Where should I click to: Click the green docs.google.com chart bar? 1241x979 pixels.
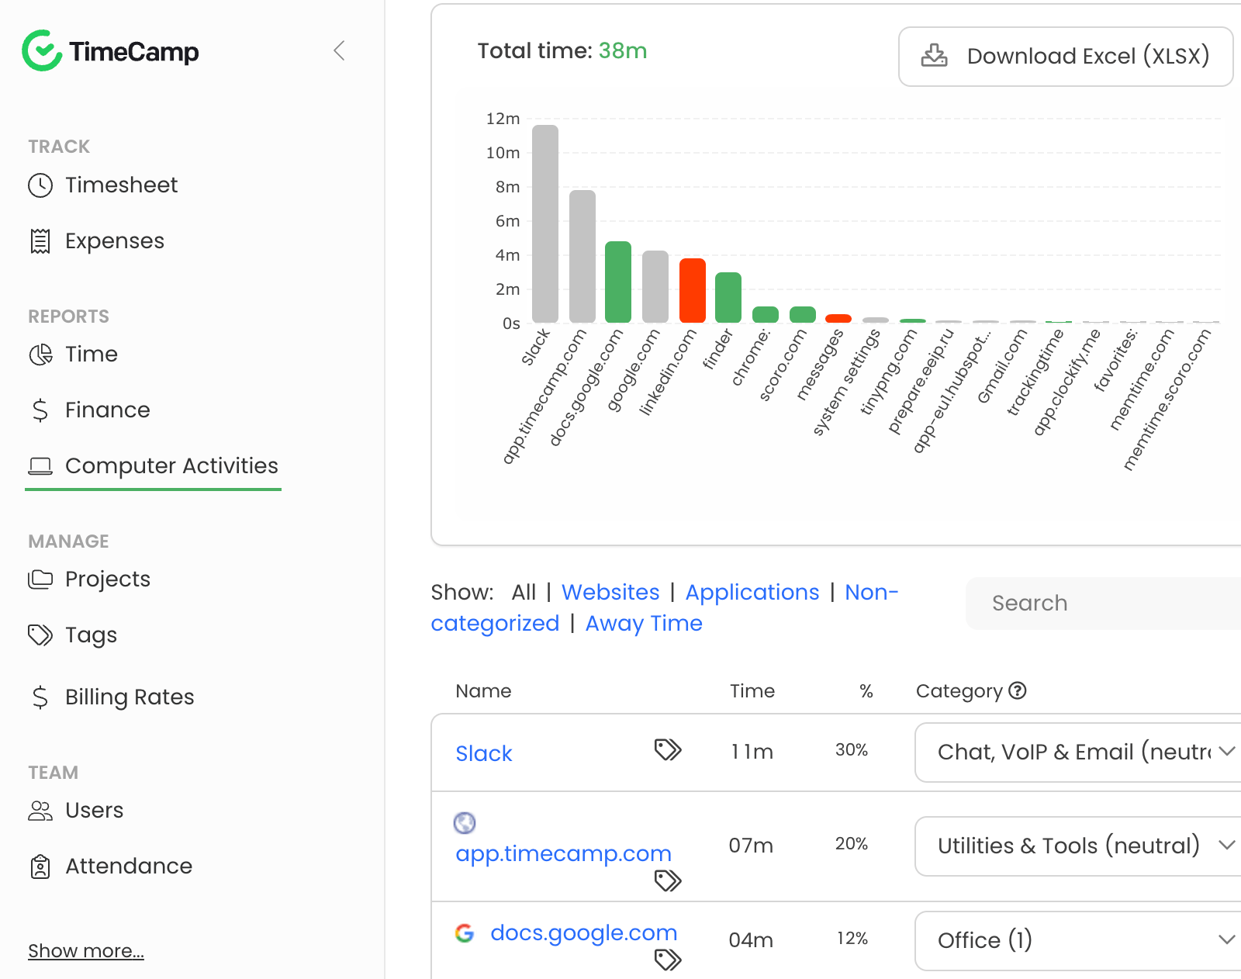coord(618,282)
